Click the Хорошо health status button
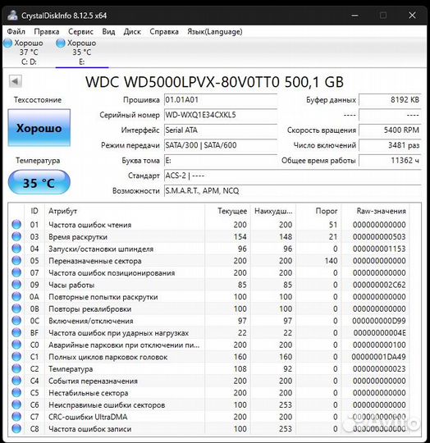Screen dimensions: 430x443 click(39, 128)
